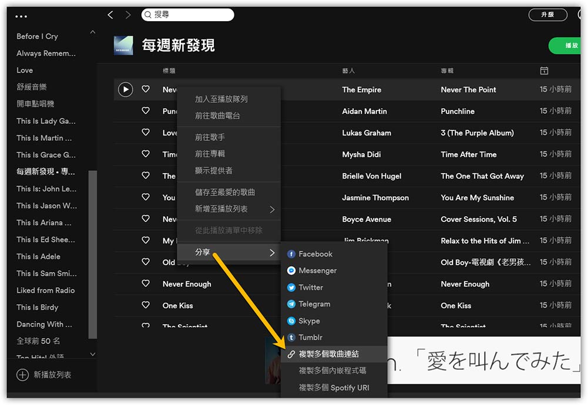Sort by 標題 column header
This screenshot has height=405, width=588.
coord(169,71)
